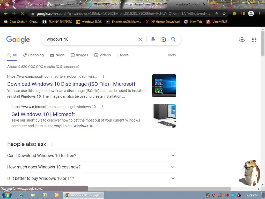Viewport: 265px width, 199px height.
Task: Launch Internet Explorer from the taskbar
Action: tap(21, 195)
